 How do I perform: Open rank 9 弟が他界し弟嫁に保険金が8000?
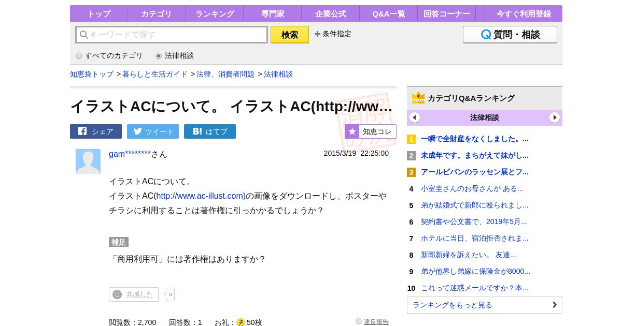pyautogui.click(x=475, y=271)
